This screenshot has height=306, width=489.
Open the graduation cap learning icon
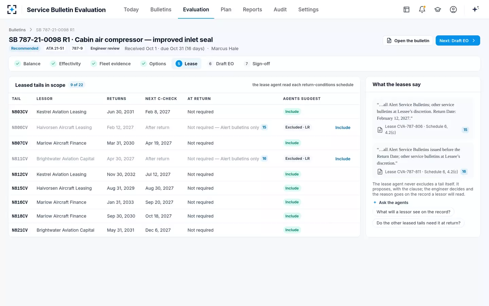point(438,10)
